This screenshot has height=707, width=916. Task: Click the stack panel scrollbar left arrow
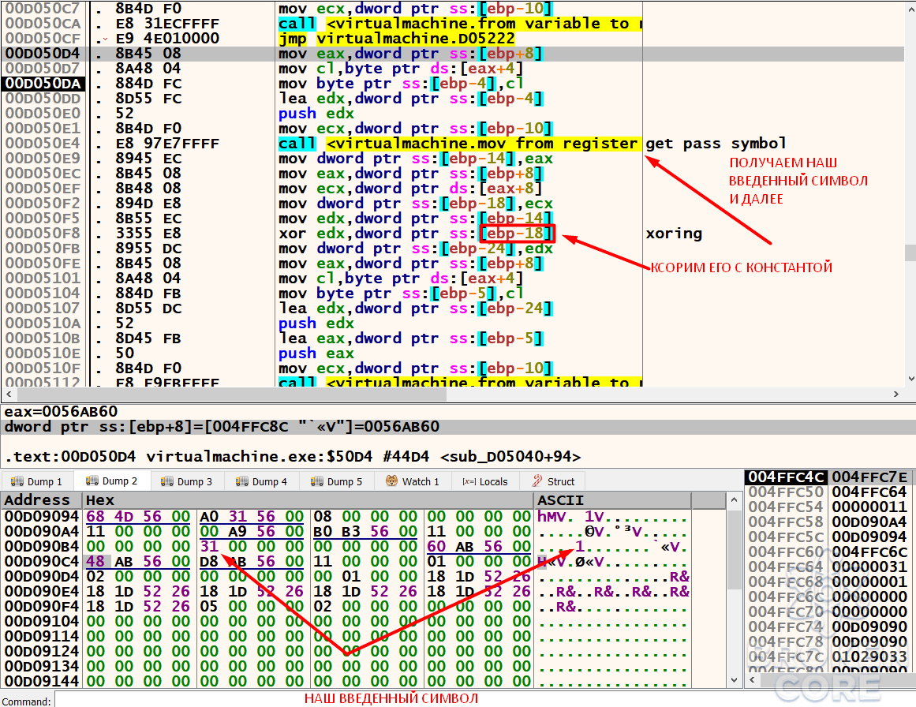[752, 680]
